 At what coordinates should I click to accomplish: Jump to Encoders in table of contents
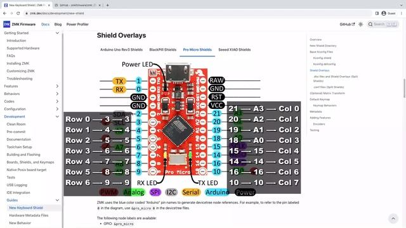pos(319,124)
